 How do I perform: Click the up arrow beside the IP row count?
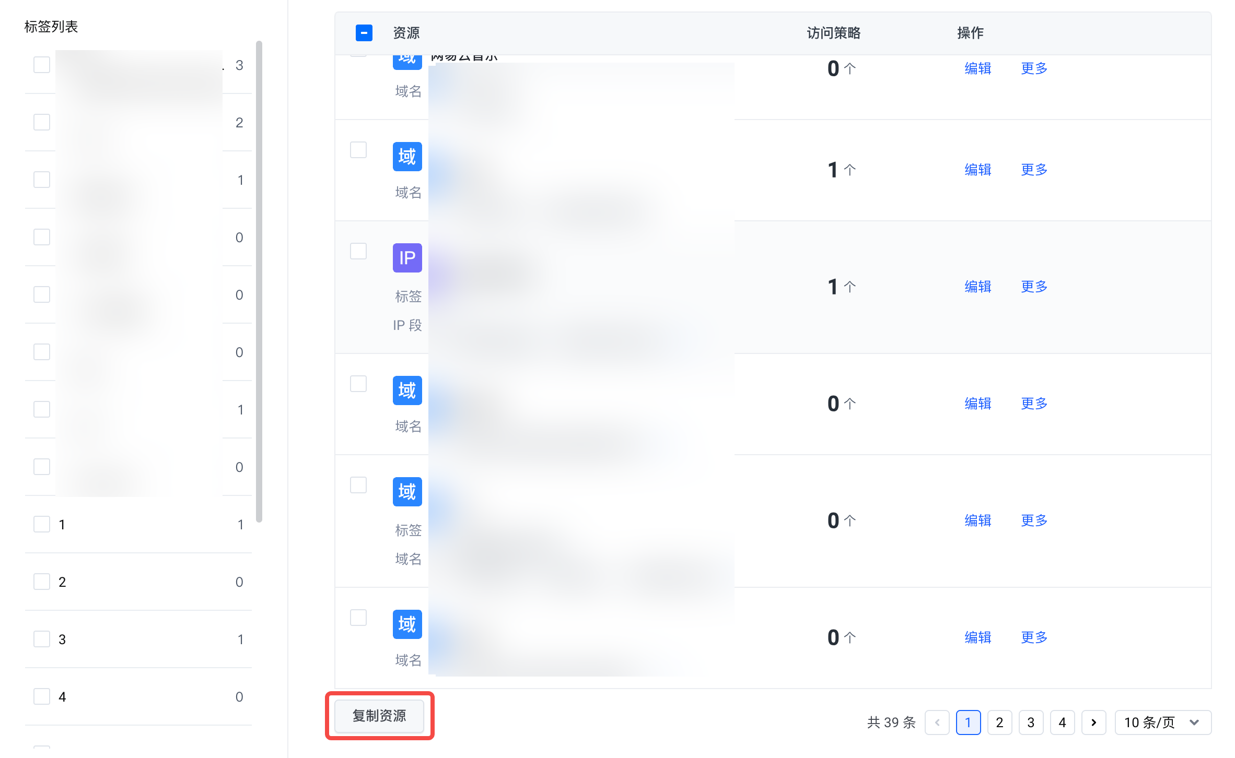point(850,287)
